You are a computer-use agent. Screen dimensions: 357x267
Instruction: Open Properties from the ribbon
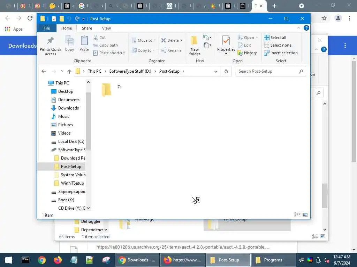226,46
